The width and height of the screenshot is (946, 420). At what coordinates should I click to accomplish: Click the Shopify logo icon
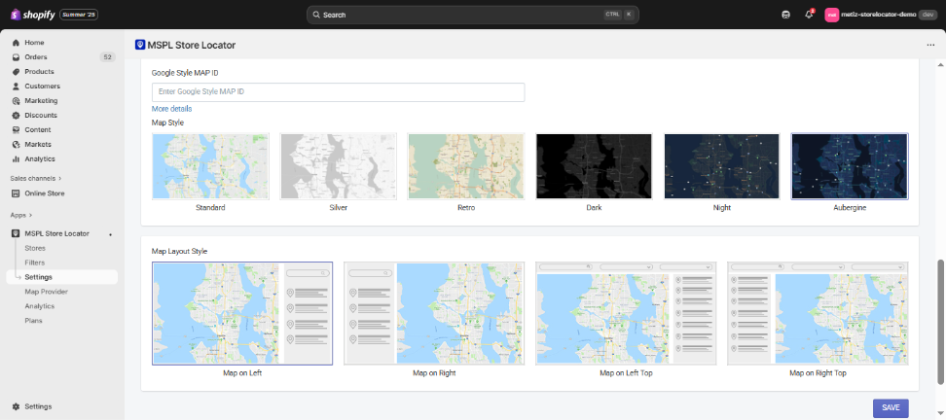click(x=16, y=15)
